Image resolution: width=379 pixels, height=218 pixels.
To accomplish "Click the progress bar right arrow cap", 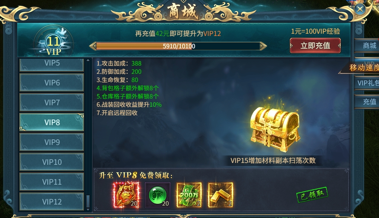I will coord(263,46).
